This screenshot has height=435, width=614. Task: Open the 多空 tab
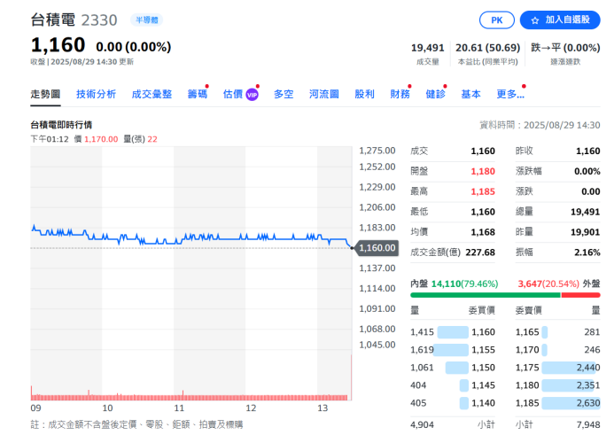point(284,94)
